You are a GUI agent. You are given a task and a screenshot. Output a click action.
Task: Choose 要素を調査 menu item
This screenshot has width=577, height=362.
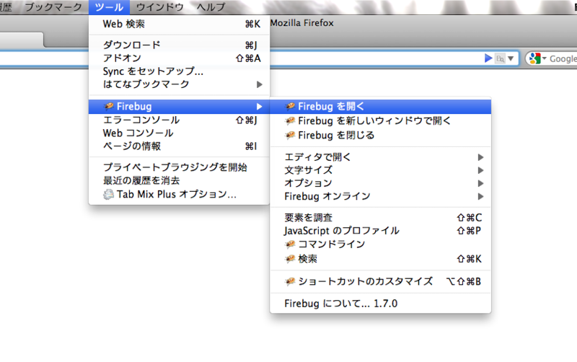[x=381, y=218]
